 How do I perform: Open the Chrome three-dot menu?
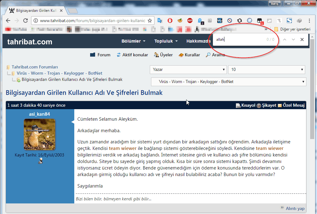(x=309, y=21)
